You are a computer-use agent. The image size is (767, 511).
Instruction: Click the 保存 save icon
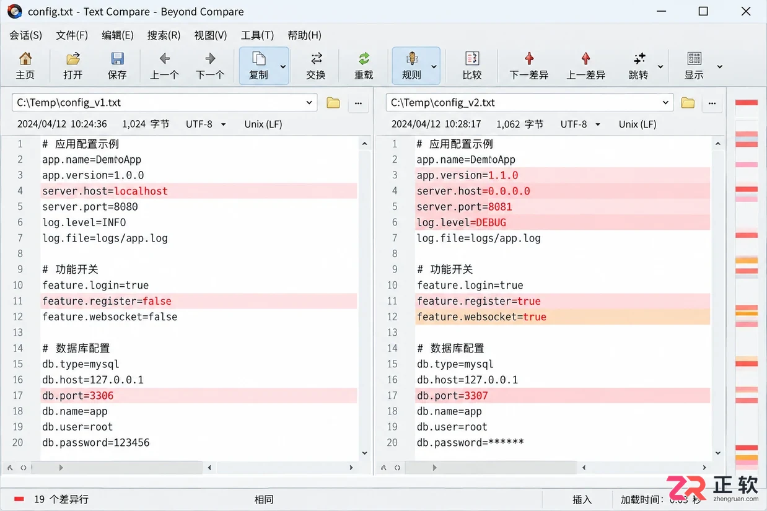coord(117,66)
